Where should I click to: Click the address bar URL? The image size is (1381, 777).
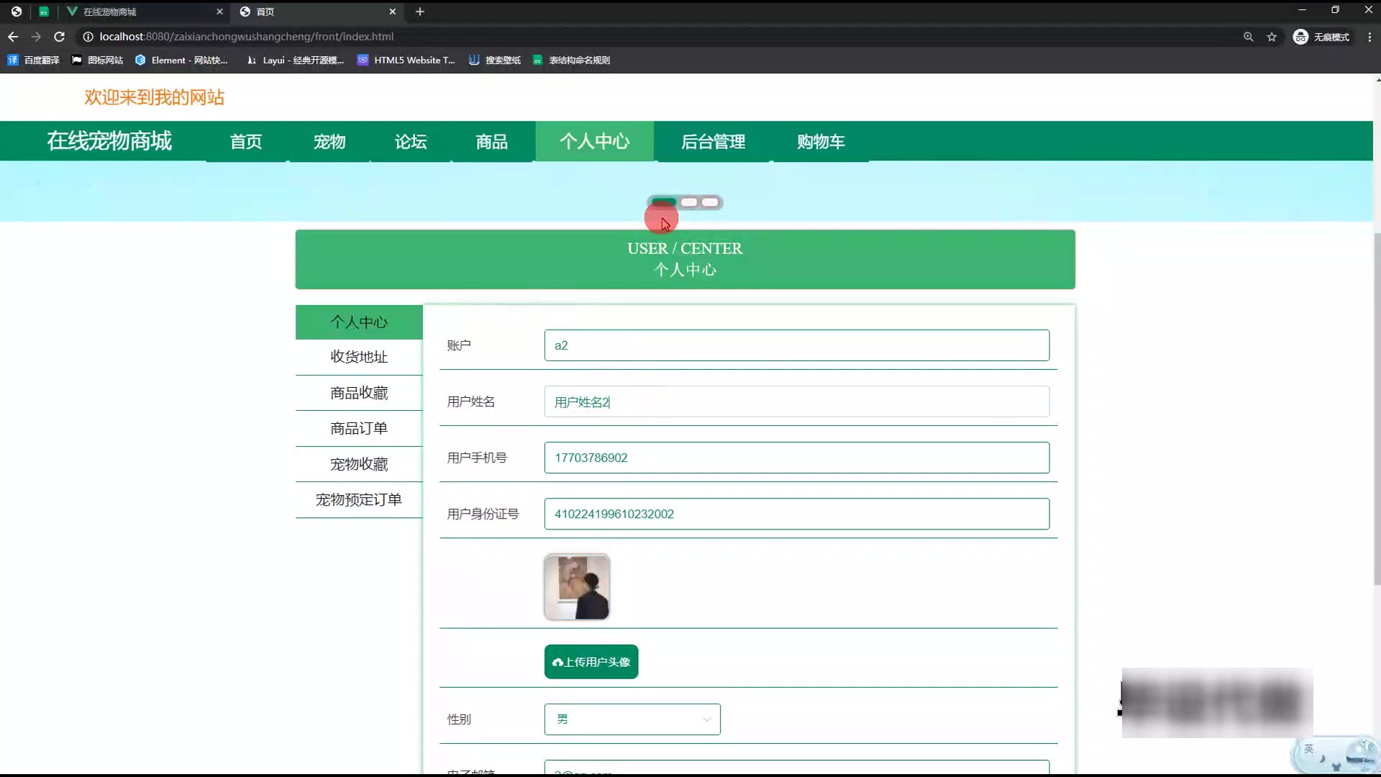coord(247,37)
